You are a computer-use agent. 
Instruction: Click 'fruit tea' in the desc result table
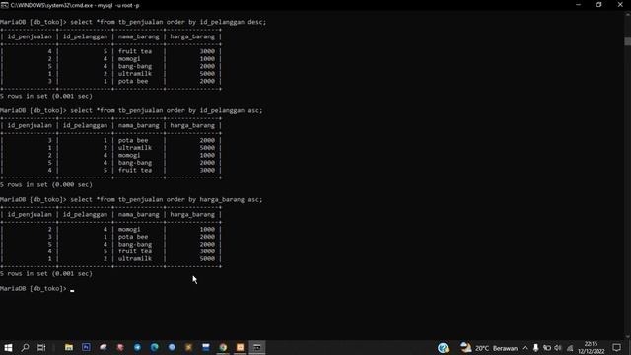(135, 51)
